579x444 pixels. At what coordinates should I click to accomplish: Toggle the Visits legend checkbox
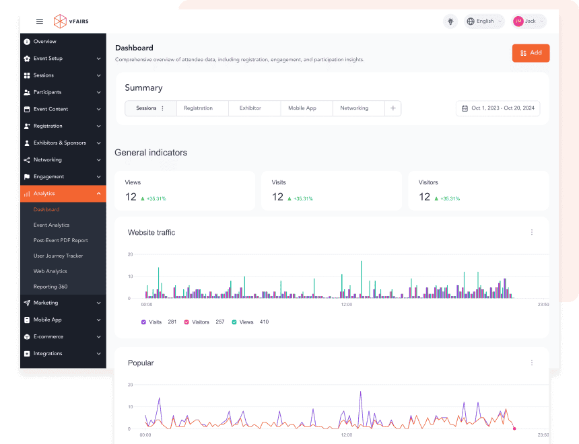tap(143, 322)
